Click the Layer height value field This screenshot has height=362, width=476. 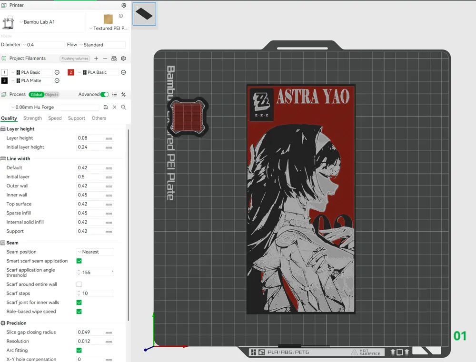click(95, 138)
